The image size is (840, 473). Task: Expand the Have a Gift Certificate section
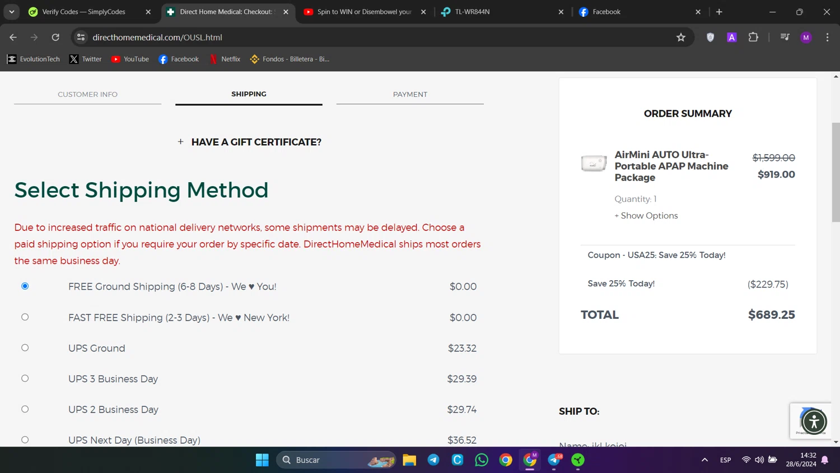point(249,142)
